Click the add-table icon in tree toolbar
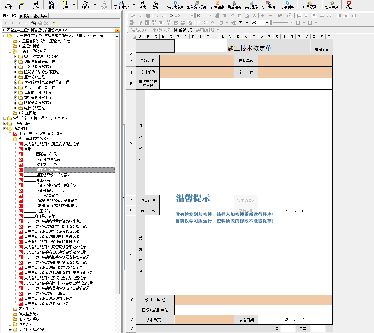 33,23
